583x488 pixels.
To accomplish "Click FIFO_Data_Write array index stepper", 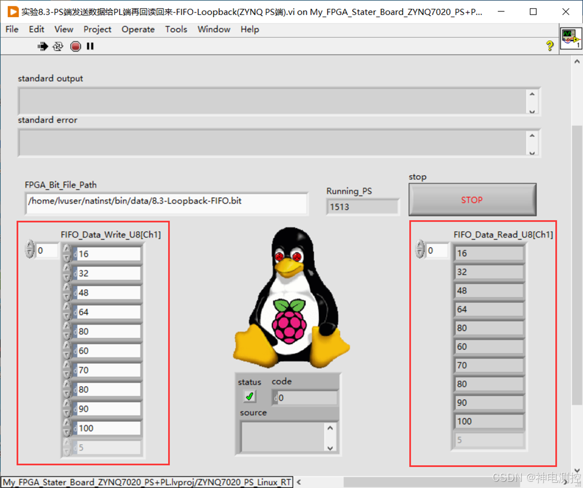I will pyautogui.click(x=30, y=249).
